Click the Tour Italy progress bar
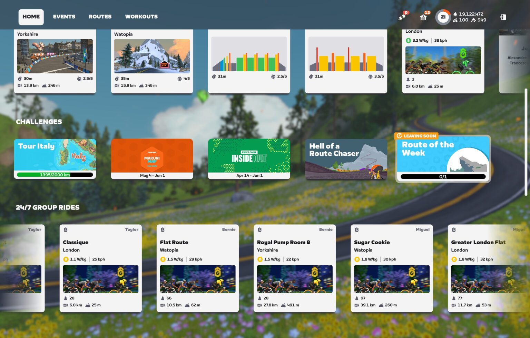Image resolution: width=530 pixels, height=338 pixels. point(55,175)
